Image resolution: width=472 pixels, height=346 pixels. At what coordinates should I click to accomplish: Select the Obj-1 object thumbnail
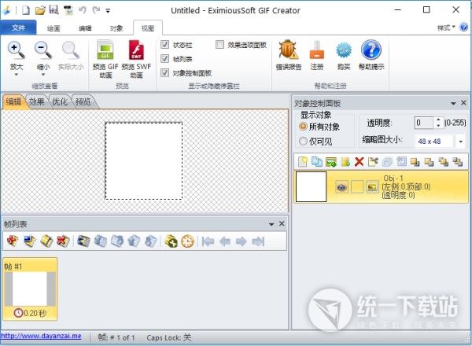click(x=311, y=186)
